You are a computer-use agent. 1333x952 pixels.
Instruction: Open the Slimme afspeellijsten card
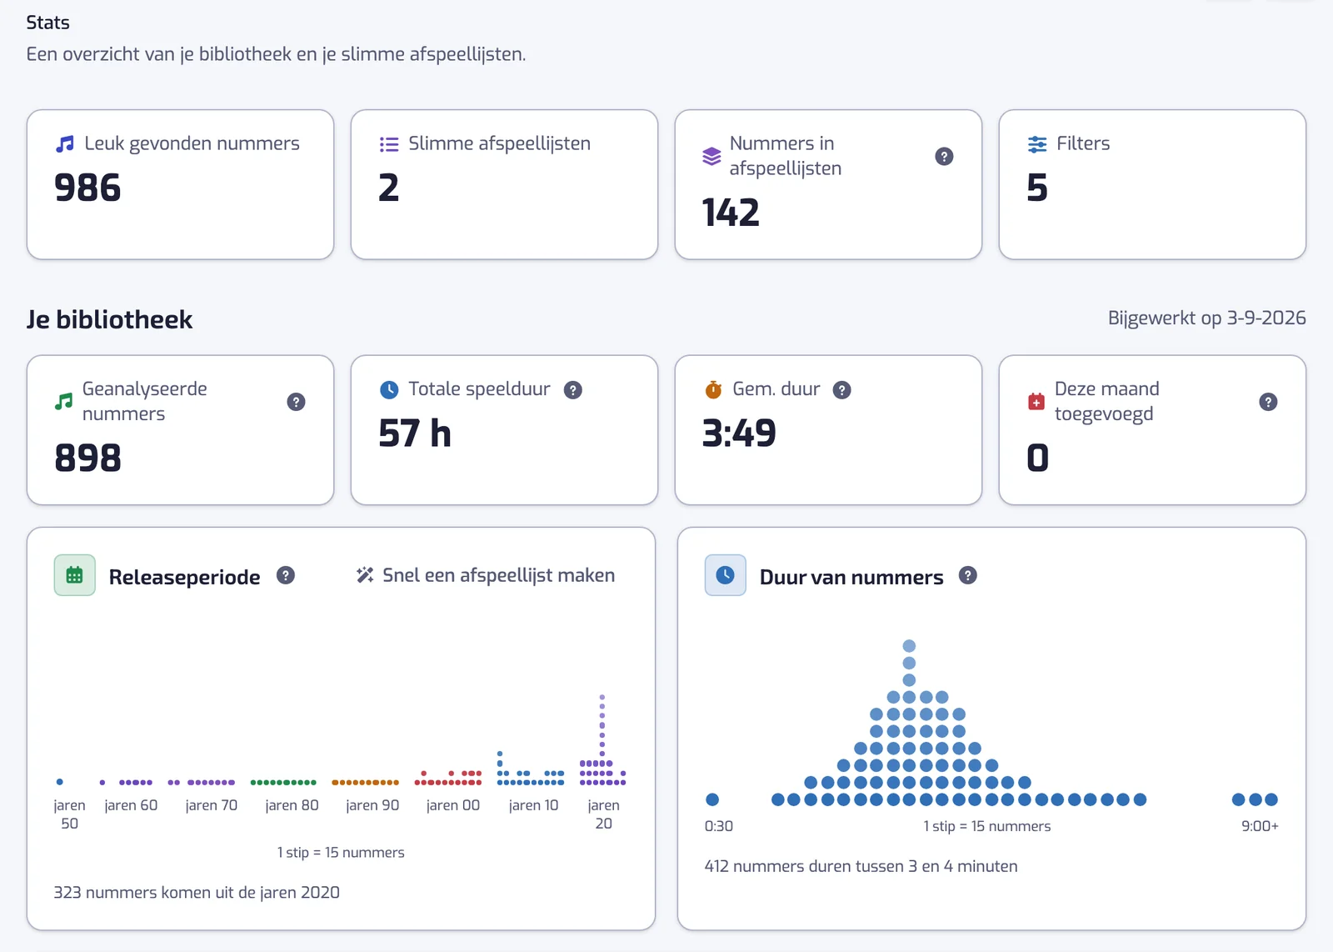coord(505,184)
